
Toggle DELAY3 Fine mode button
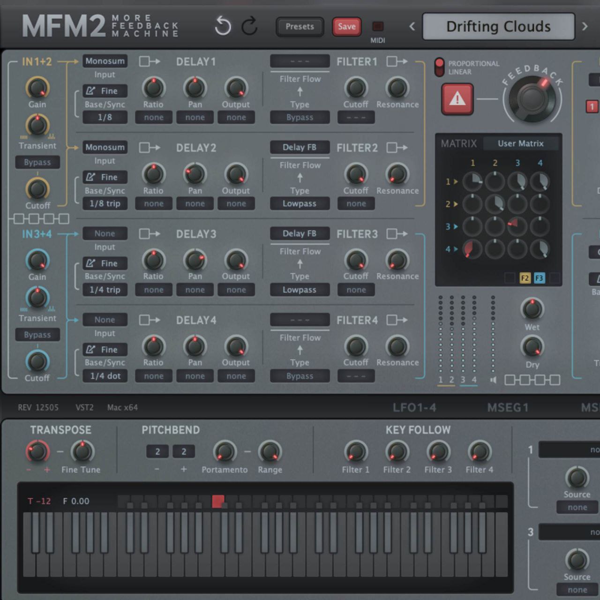tap(105, 263)
